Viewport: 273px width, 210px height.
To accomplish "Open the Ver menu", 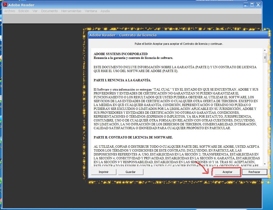I will [35, 11].
